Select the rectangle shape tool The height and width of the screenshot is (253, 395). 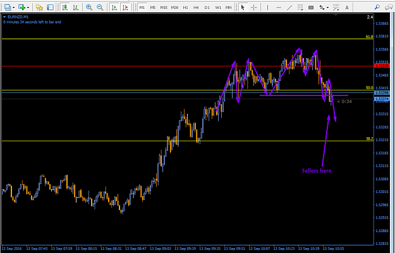click(311, 8)
